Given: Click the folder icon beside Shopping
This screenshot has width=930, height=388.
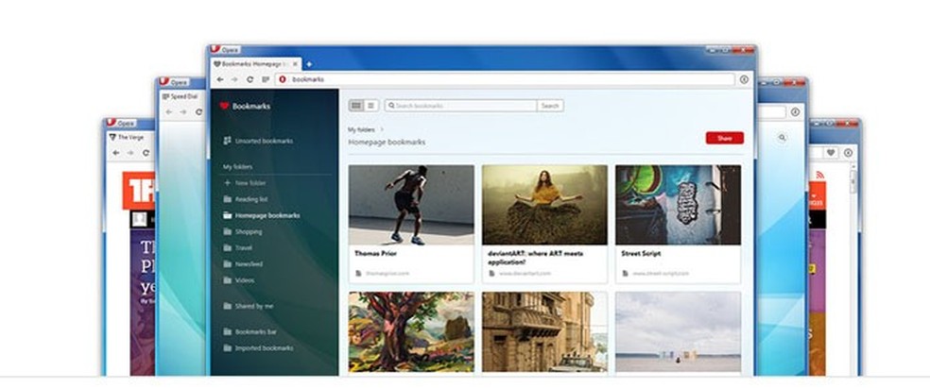Looking at the screenshot, I should click(227, 231).
